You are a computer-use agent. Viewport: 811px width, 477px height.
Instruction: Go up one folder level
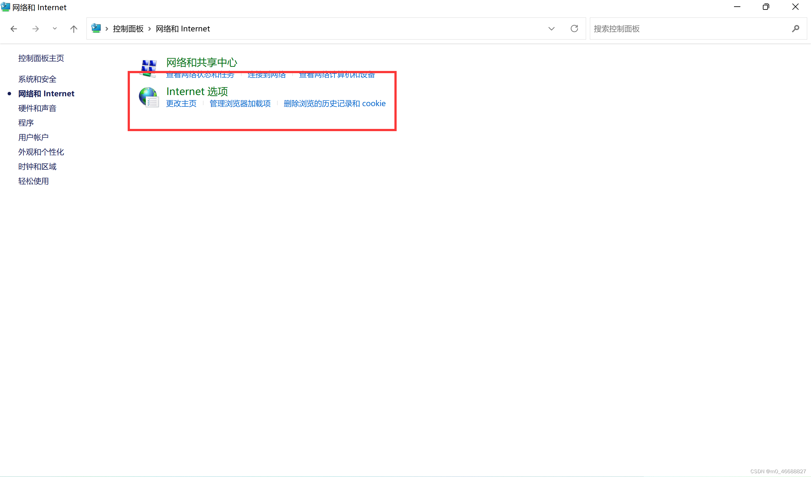pos(74,29)
